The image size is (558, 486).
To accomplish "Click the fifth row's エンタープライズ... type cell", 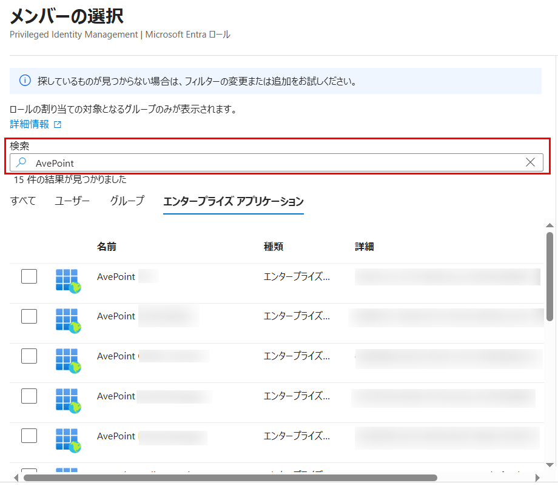I will click(x=297, y=436).
